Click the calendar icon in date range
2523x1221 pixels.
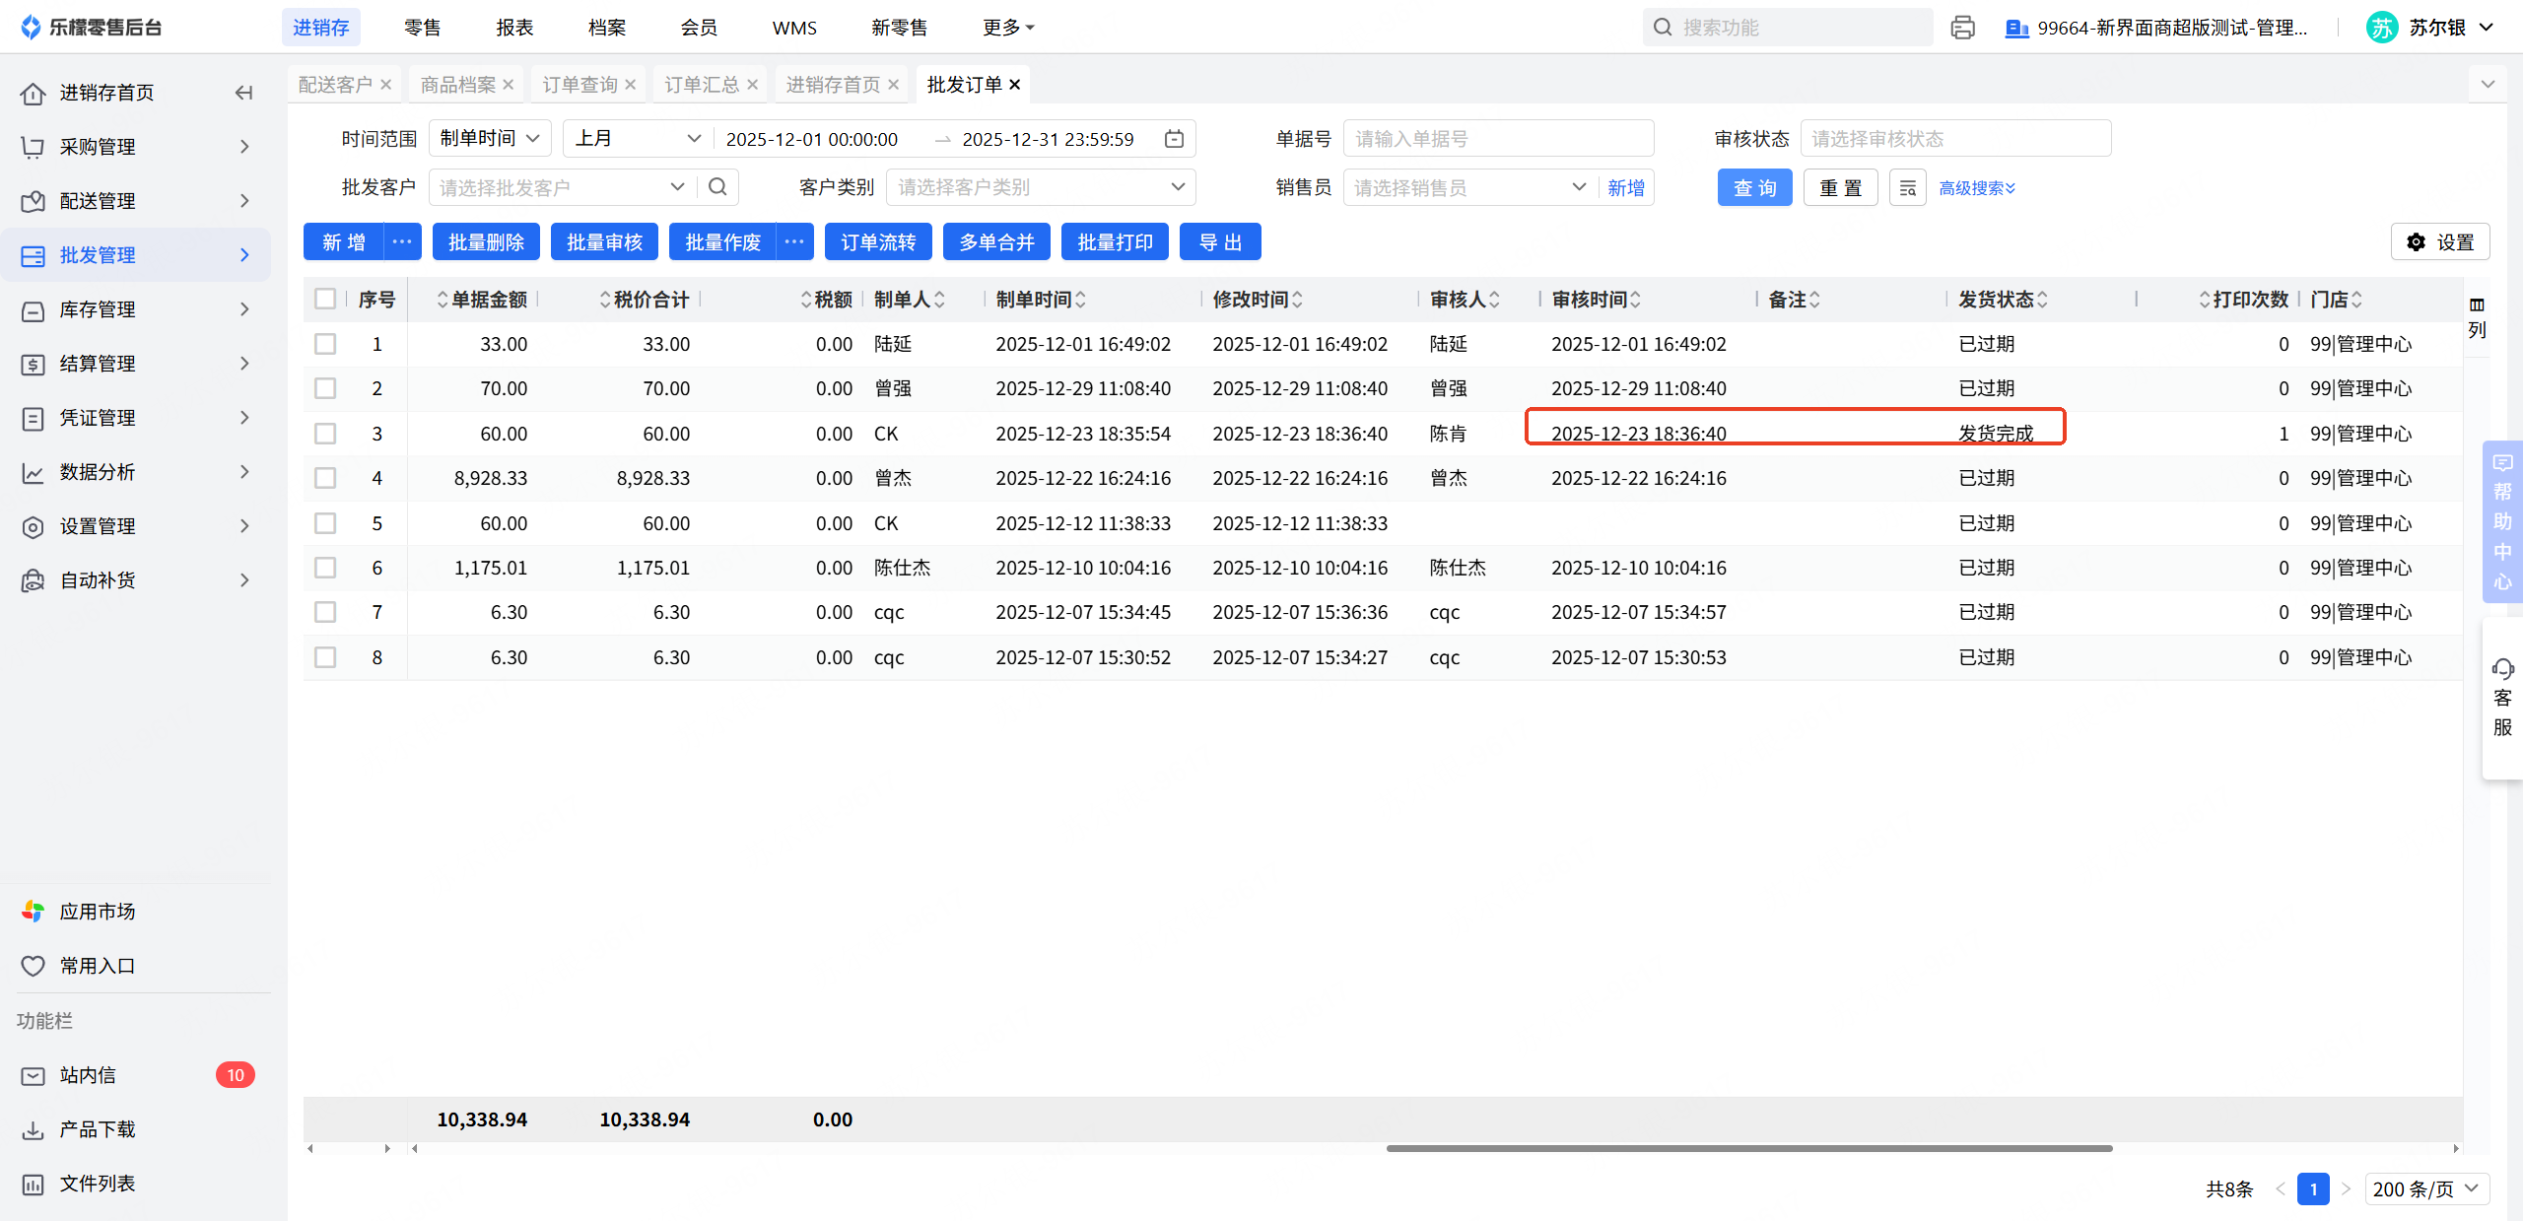point(1174,139)
